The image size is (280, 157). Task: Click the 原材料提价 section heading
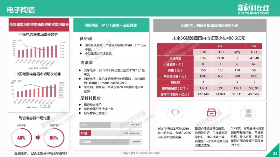coord(90,98)
